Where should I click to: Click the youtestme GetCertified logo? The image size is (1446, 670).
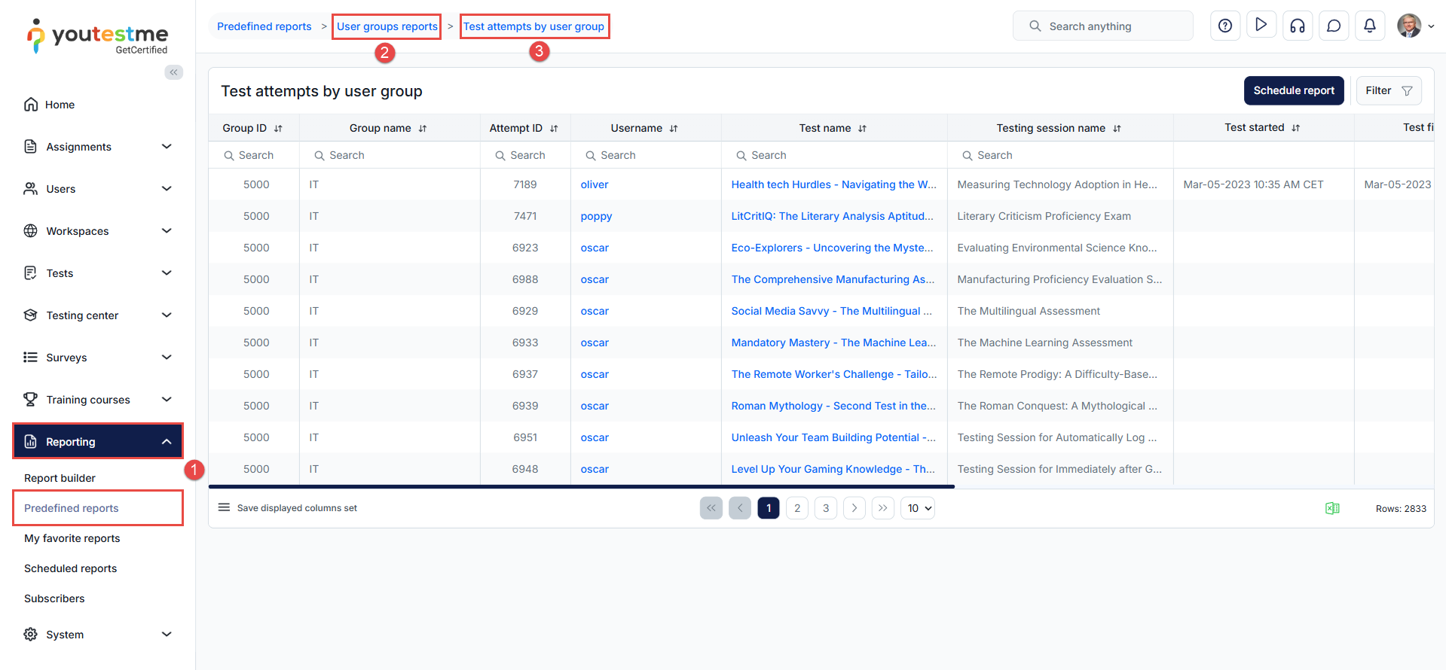coord(98,36)
